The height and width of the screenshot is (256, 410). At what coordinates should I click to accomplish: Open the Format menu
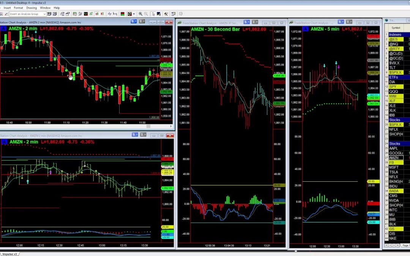18,8
